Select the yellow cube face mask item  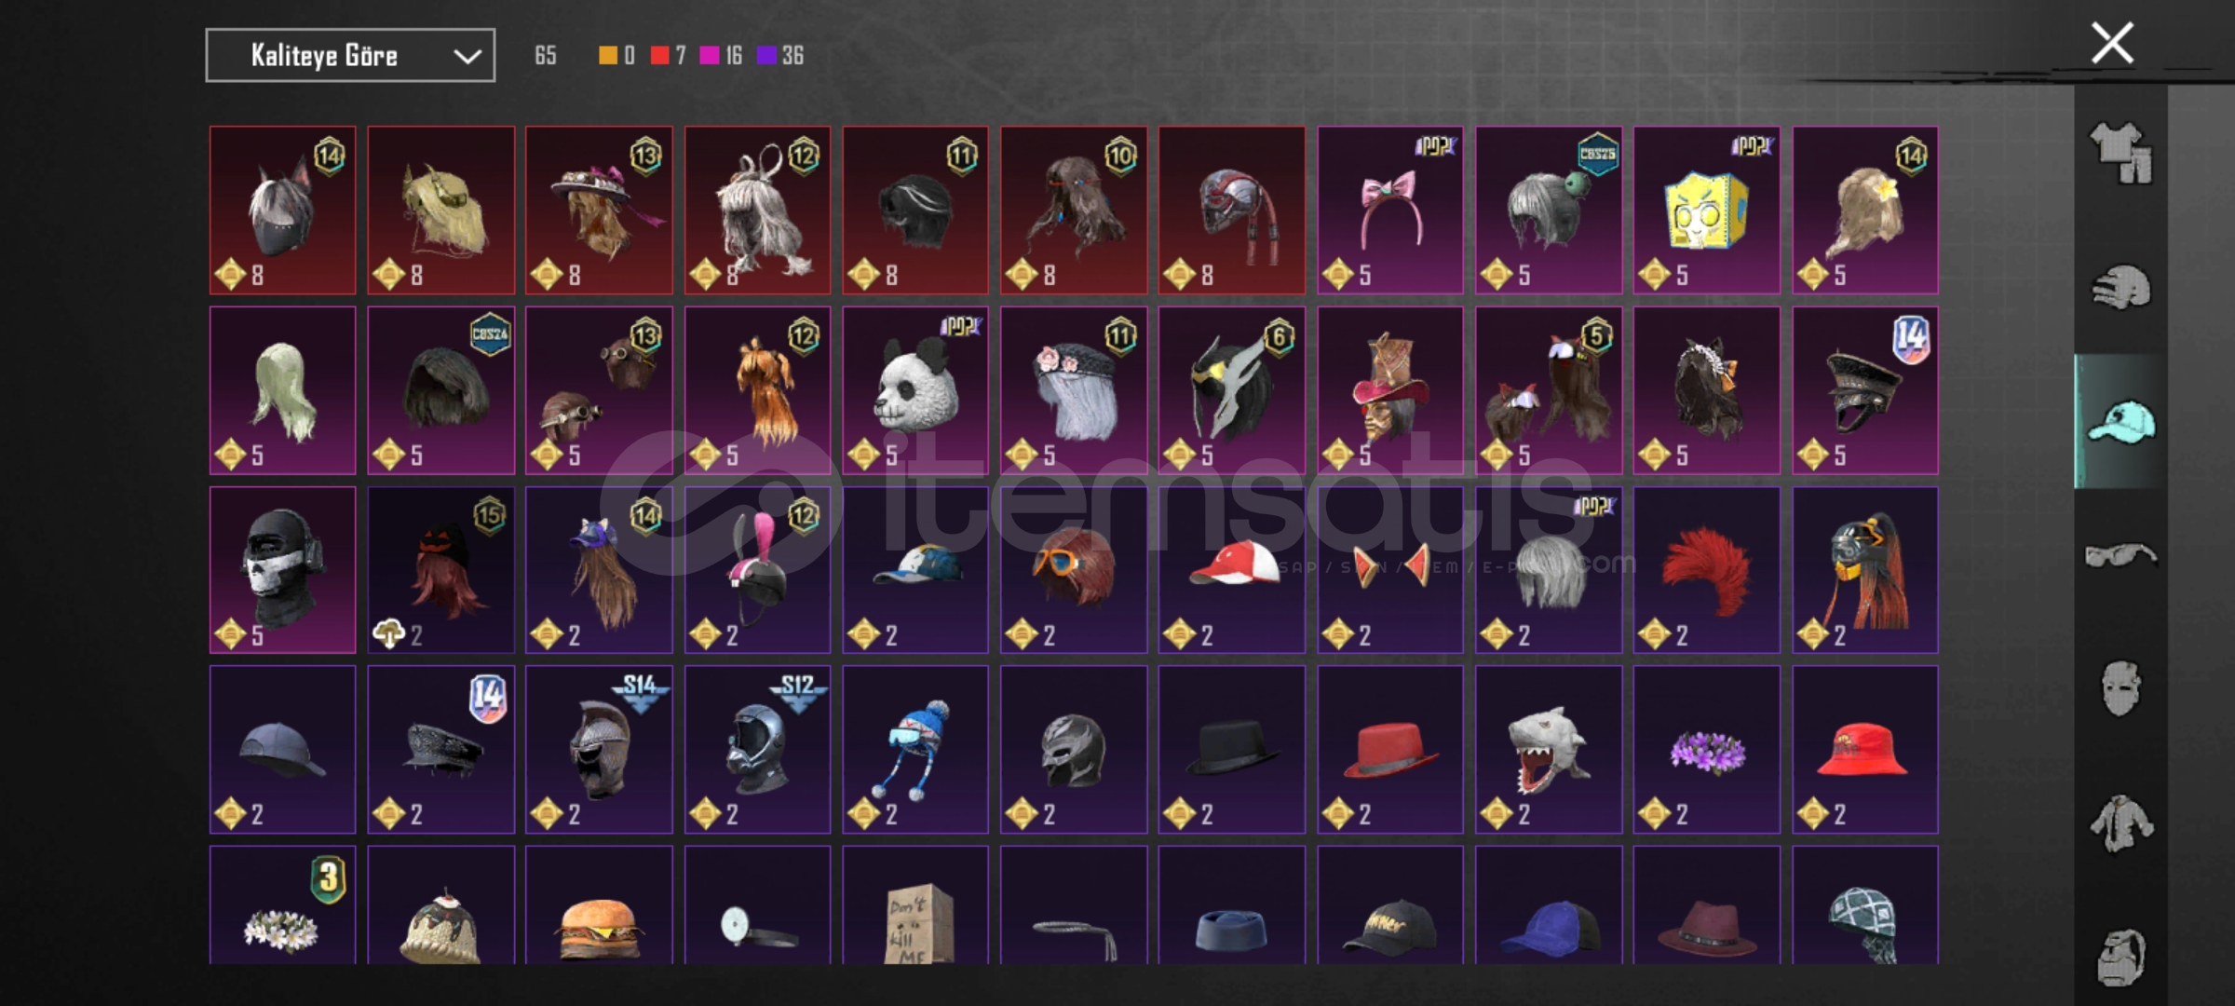point(1707,211)
